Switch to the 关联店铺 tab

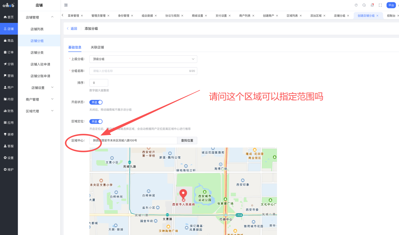(97, 47)
